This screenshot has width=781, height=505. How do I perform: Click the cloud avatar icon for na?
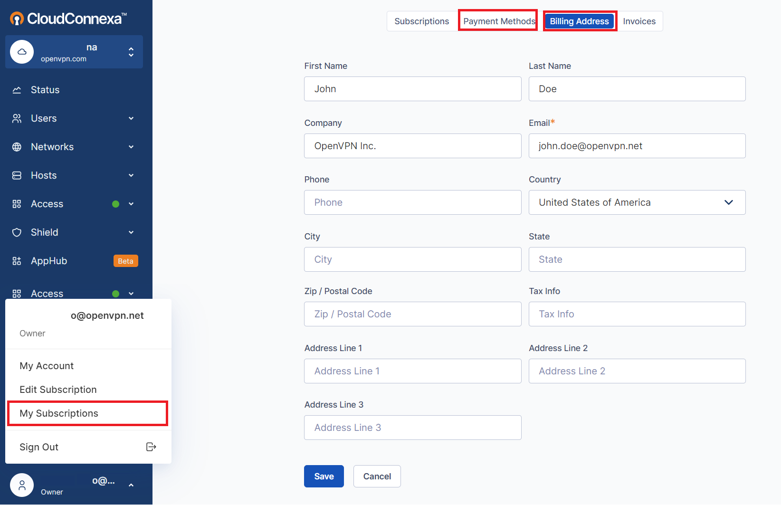(x=22, y=52)
